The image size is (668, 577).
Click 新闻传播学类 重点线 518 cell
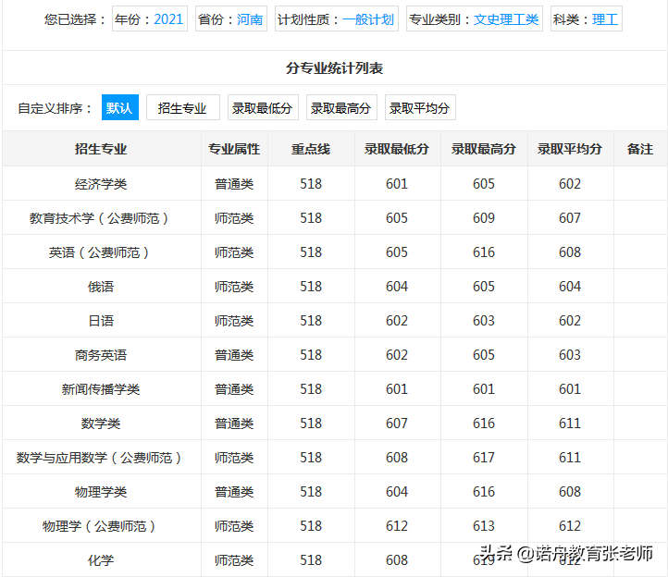point(311,389)
